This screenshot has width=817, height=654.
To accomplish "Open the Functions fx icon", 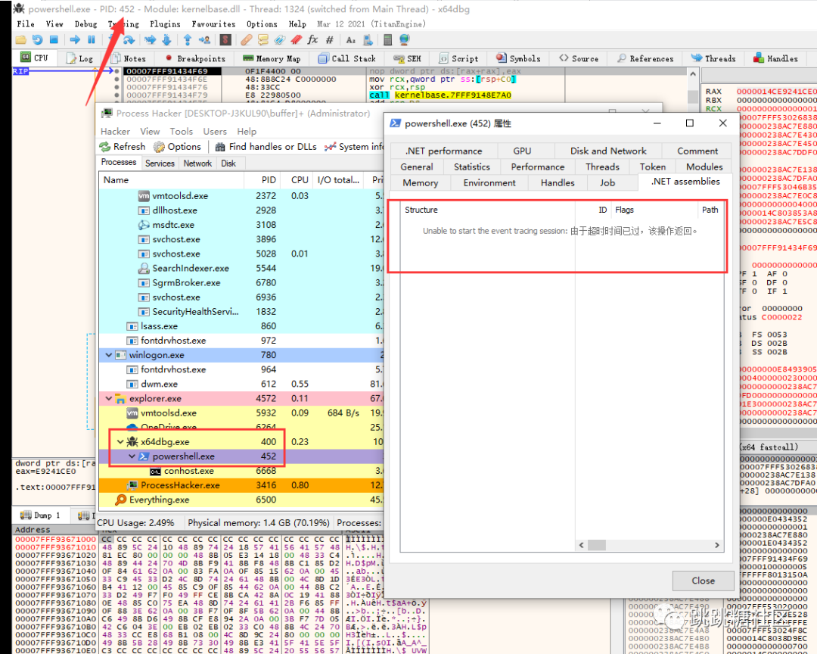I will click(312, 39).
